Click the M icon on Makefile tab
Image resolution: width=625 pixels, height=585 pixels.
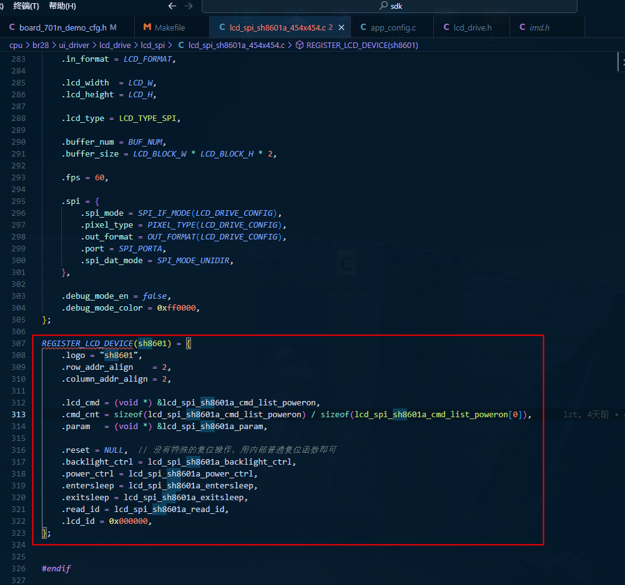click(x=147, y=27)
